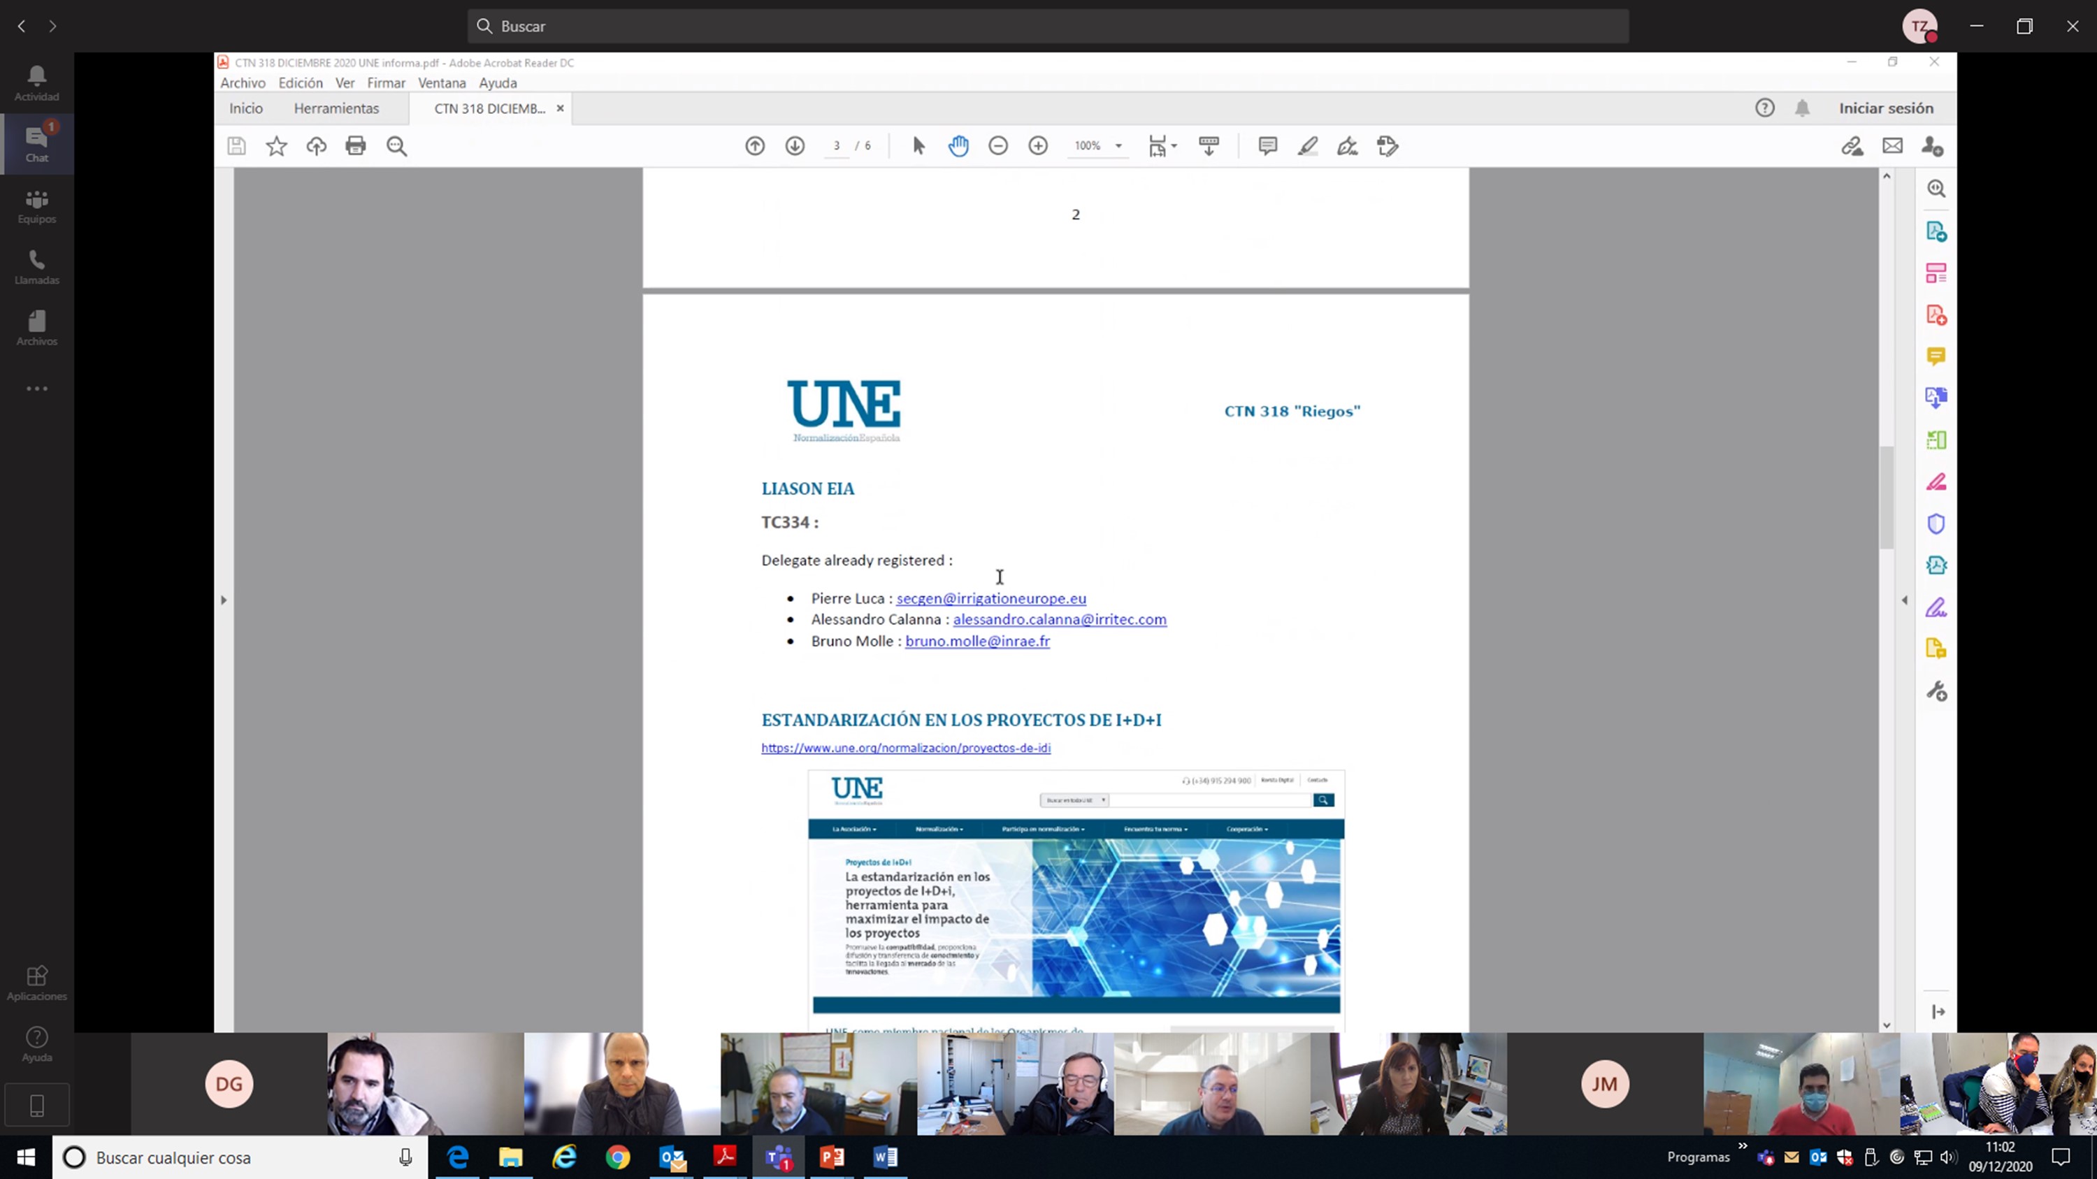
Task: Open the Firmar menu in Acrobat
Action: click(386, 83)
